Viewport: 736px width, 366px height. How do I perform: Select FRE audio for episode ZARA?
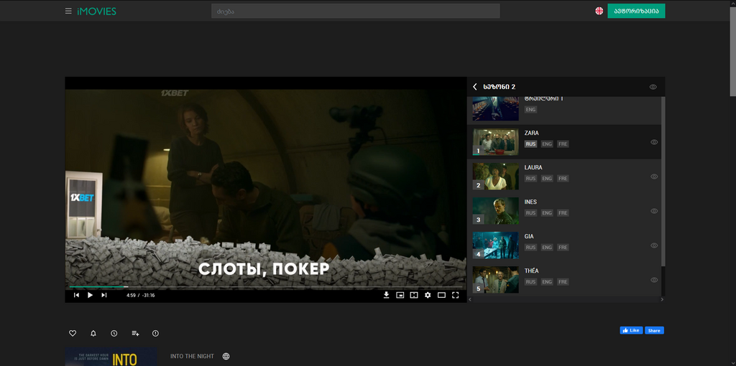(563, 144)
